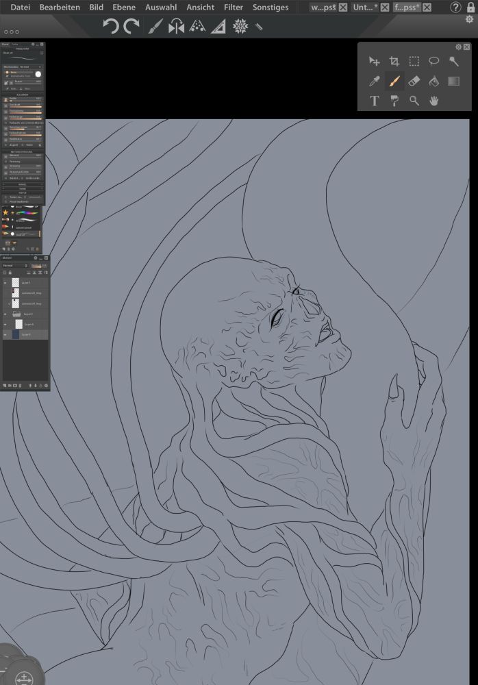The width and height of the screenshot is (478, 685).
Task: Open the brush Mischmodus dropdown
Action: (31, 67)
